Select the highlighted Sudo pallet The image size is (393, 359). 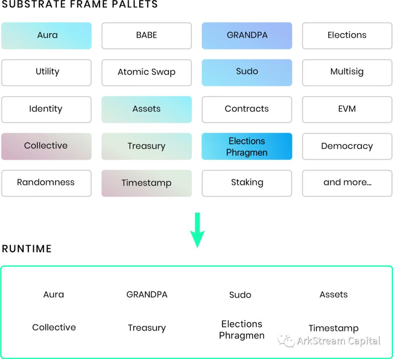[x=247, y=72]
